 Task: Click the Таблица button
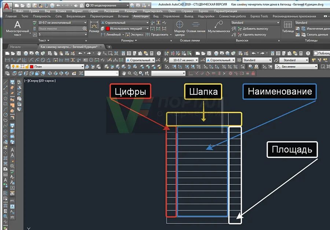point(288,27)
